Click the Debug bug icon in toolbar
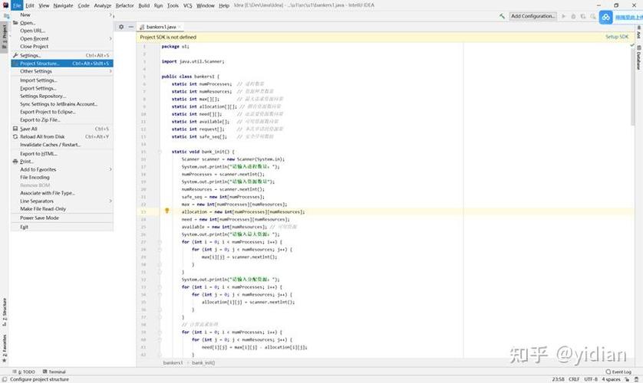 click(573, 15)
